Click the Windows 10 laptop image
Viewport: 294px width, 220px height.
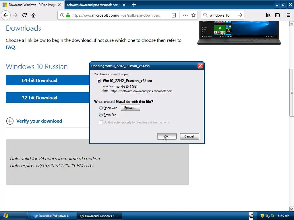239,33
